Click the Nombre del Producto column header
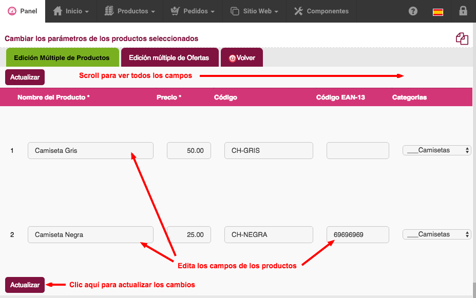Screen dimensions: 476x298 53,97
